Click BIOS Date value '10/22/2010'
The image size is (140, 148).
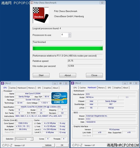pyautogui.click(x=111, y=122)
